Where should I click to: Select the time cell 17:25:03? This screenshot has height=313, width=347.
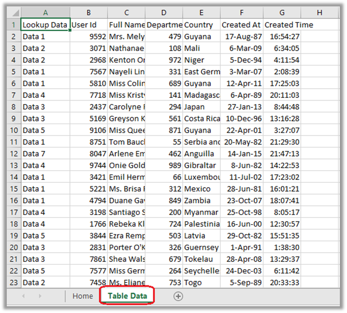[282, 83]
